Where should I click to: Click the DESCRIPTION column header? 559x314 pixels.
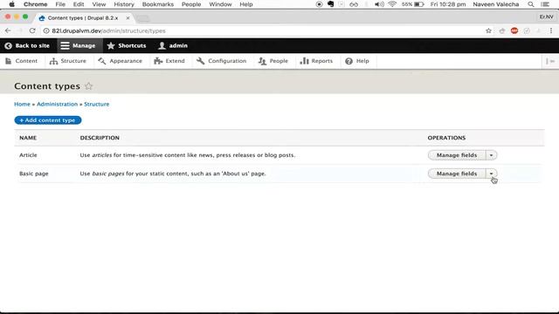[x=100, y=138]
